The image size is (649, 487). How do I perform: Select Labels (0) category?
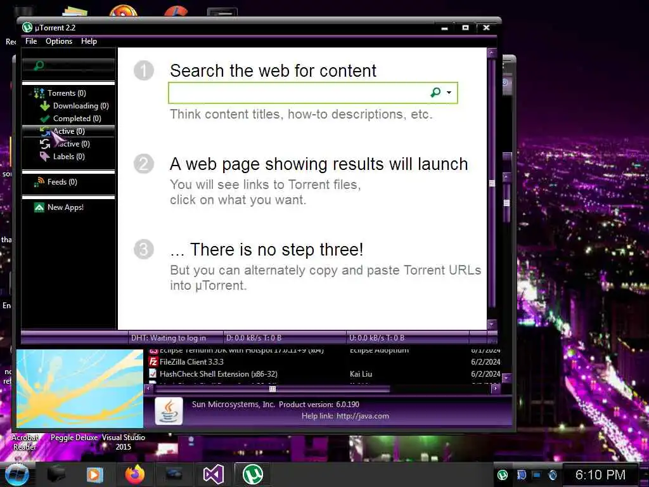click(x=68, y=157)
